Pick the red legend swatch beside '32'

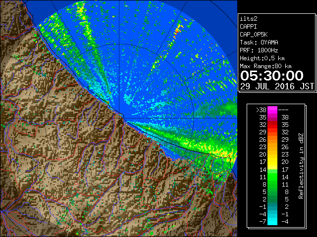[x=272, y=125]
